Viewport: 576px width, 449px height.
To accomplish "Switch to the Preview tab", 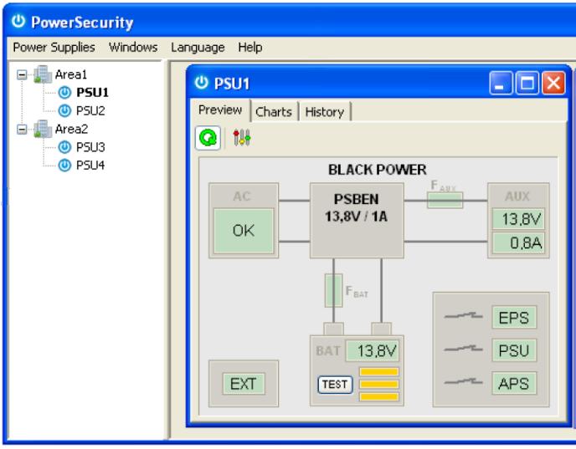I will (220, 110).
